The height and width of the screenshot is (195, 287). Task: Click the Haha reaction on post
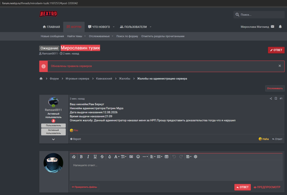coord(264,139)
